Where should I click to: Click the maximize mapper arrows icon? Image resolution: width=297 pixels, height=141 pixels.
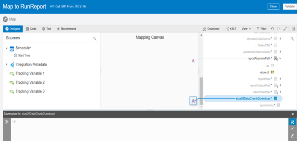pyautogui.click(x=285, y=29)
